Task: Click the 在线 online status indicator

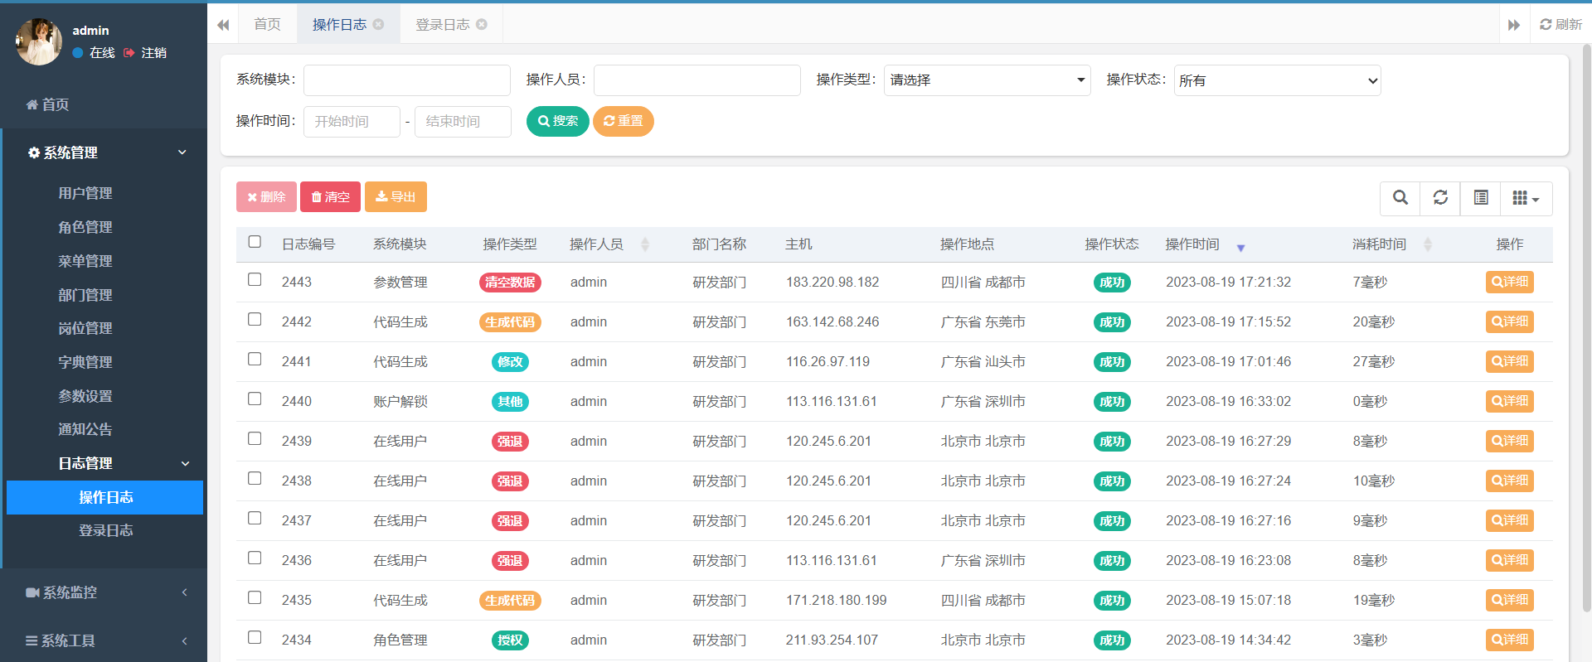Action: (x=94, y=52)
